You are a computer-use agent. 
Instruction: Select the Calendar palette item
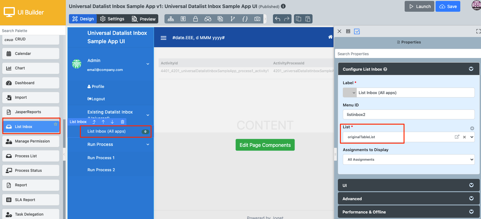click(x=31, y=54)
